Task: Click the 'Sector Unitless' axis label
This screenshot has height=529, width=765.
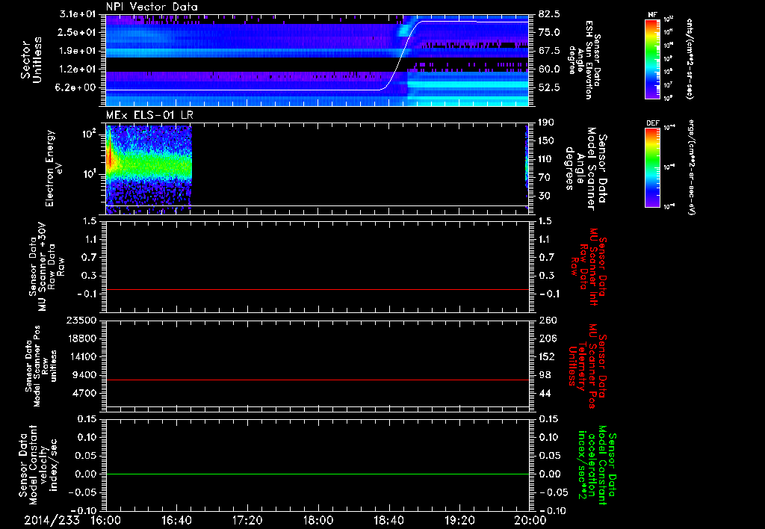Action: coord(31,60)
